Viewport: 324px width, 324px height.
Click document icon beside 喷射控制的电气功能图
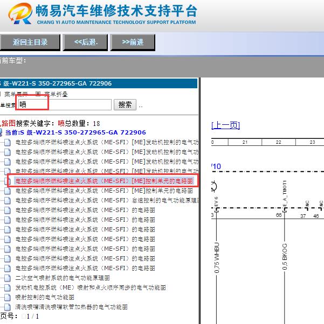(8, 298)
